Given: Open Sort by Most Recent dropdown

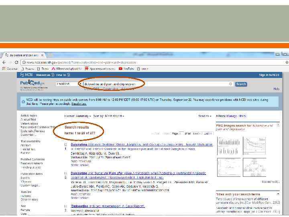Looking at the screenshot, I should (109, 116).
